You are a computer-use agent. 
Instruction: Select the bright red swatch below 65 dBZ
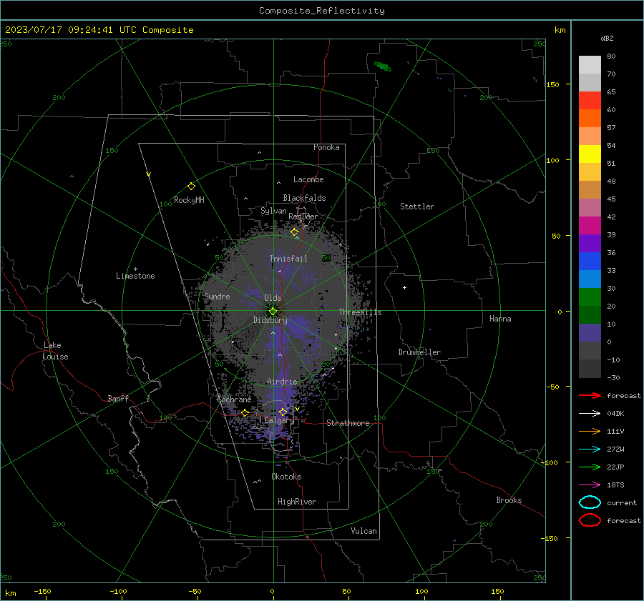590,101
